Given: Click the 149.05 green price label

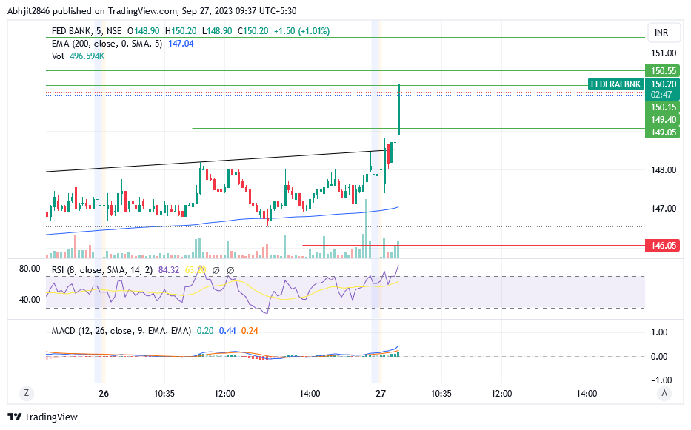Looking at the screenshot, I should [x=664, y=132].
